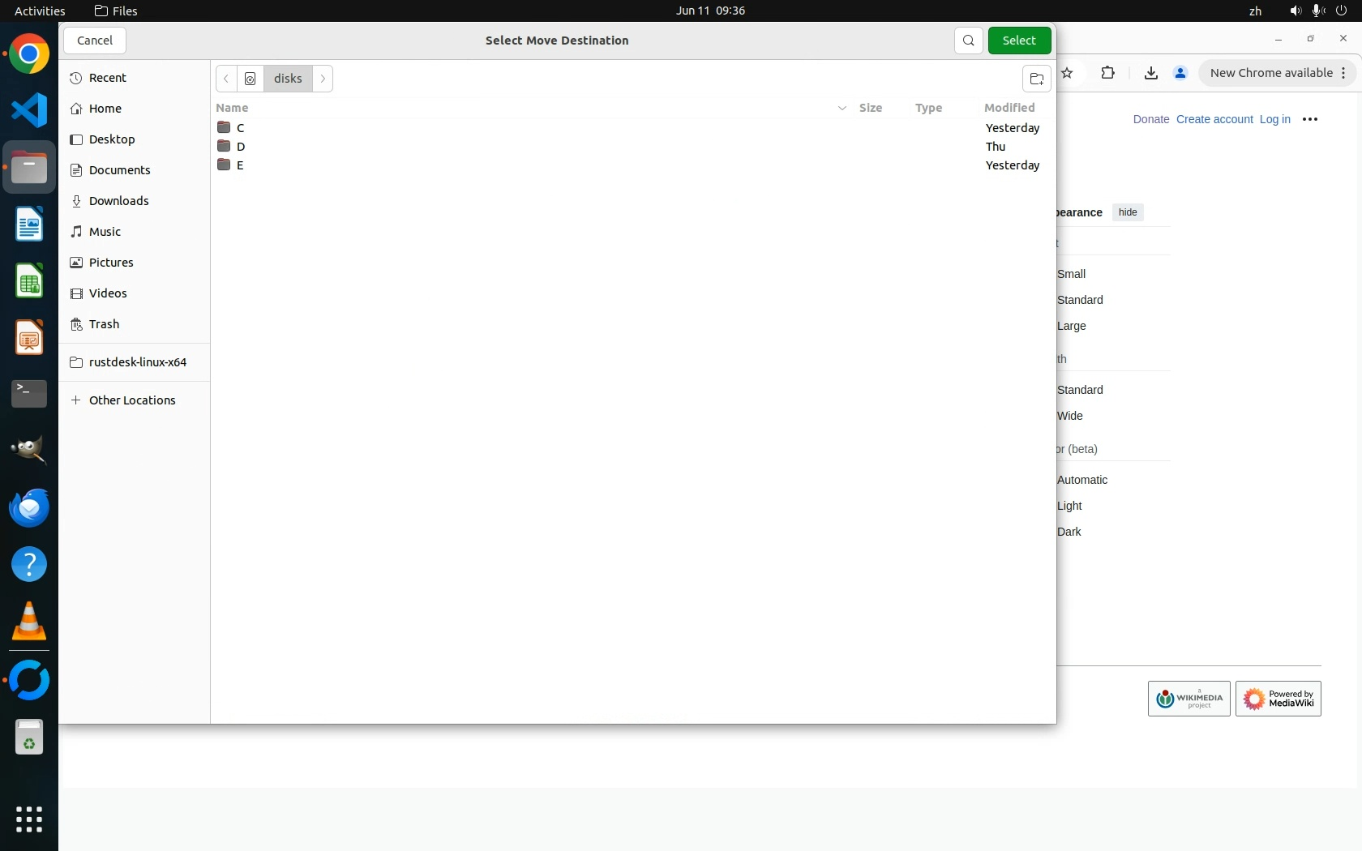Select the Dark color option
Image resolution: width=1362 pixels, height=851 pixels.
click(x=1069, y=532)
